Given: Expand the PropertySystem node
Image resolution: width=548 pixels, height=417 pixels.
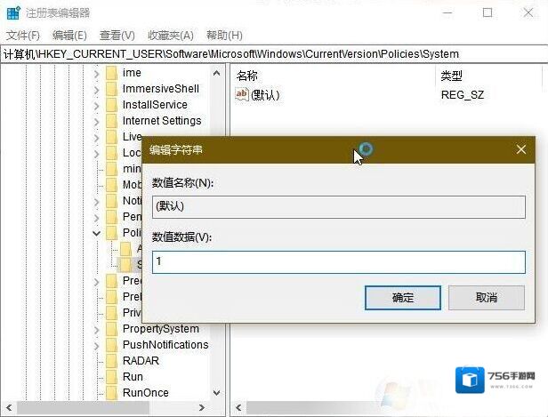Looking at the screenshot, I should tap(96, 329).
